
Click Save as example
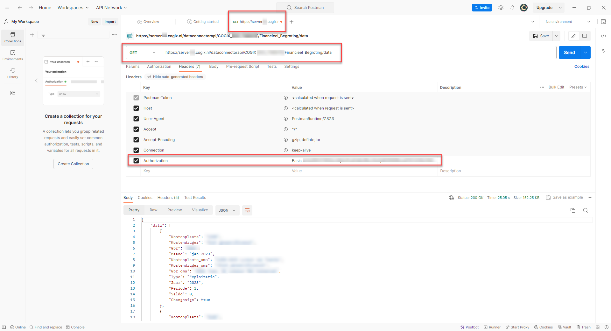(565, 197)
